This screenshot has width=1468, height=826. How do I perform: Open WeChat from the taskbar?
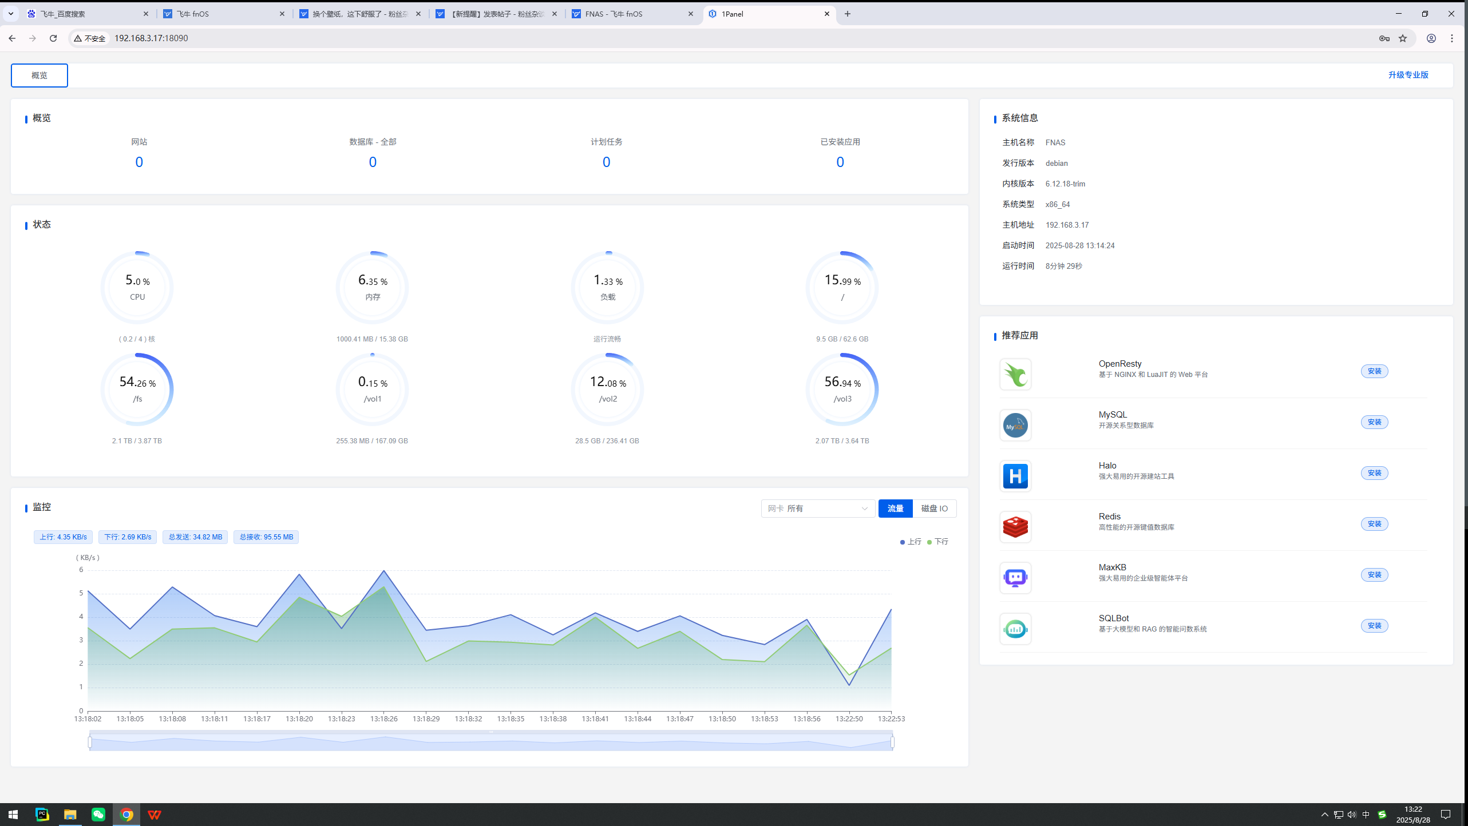(x=98, y=815)
